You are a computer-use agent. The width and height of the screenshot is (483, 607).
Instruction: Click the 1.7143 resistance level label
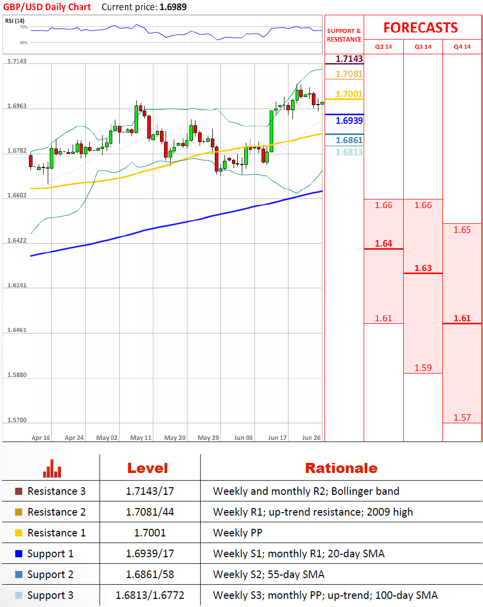(349, 59)
